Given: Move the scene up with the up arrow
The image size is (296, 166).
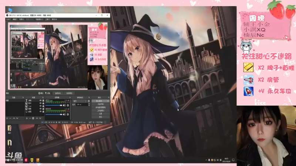Looking at the screenshot, I should tap(14, 118).
